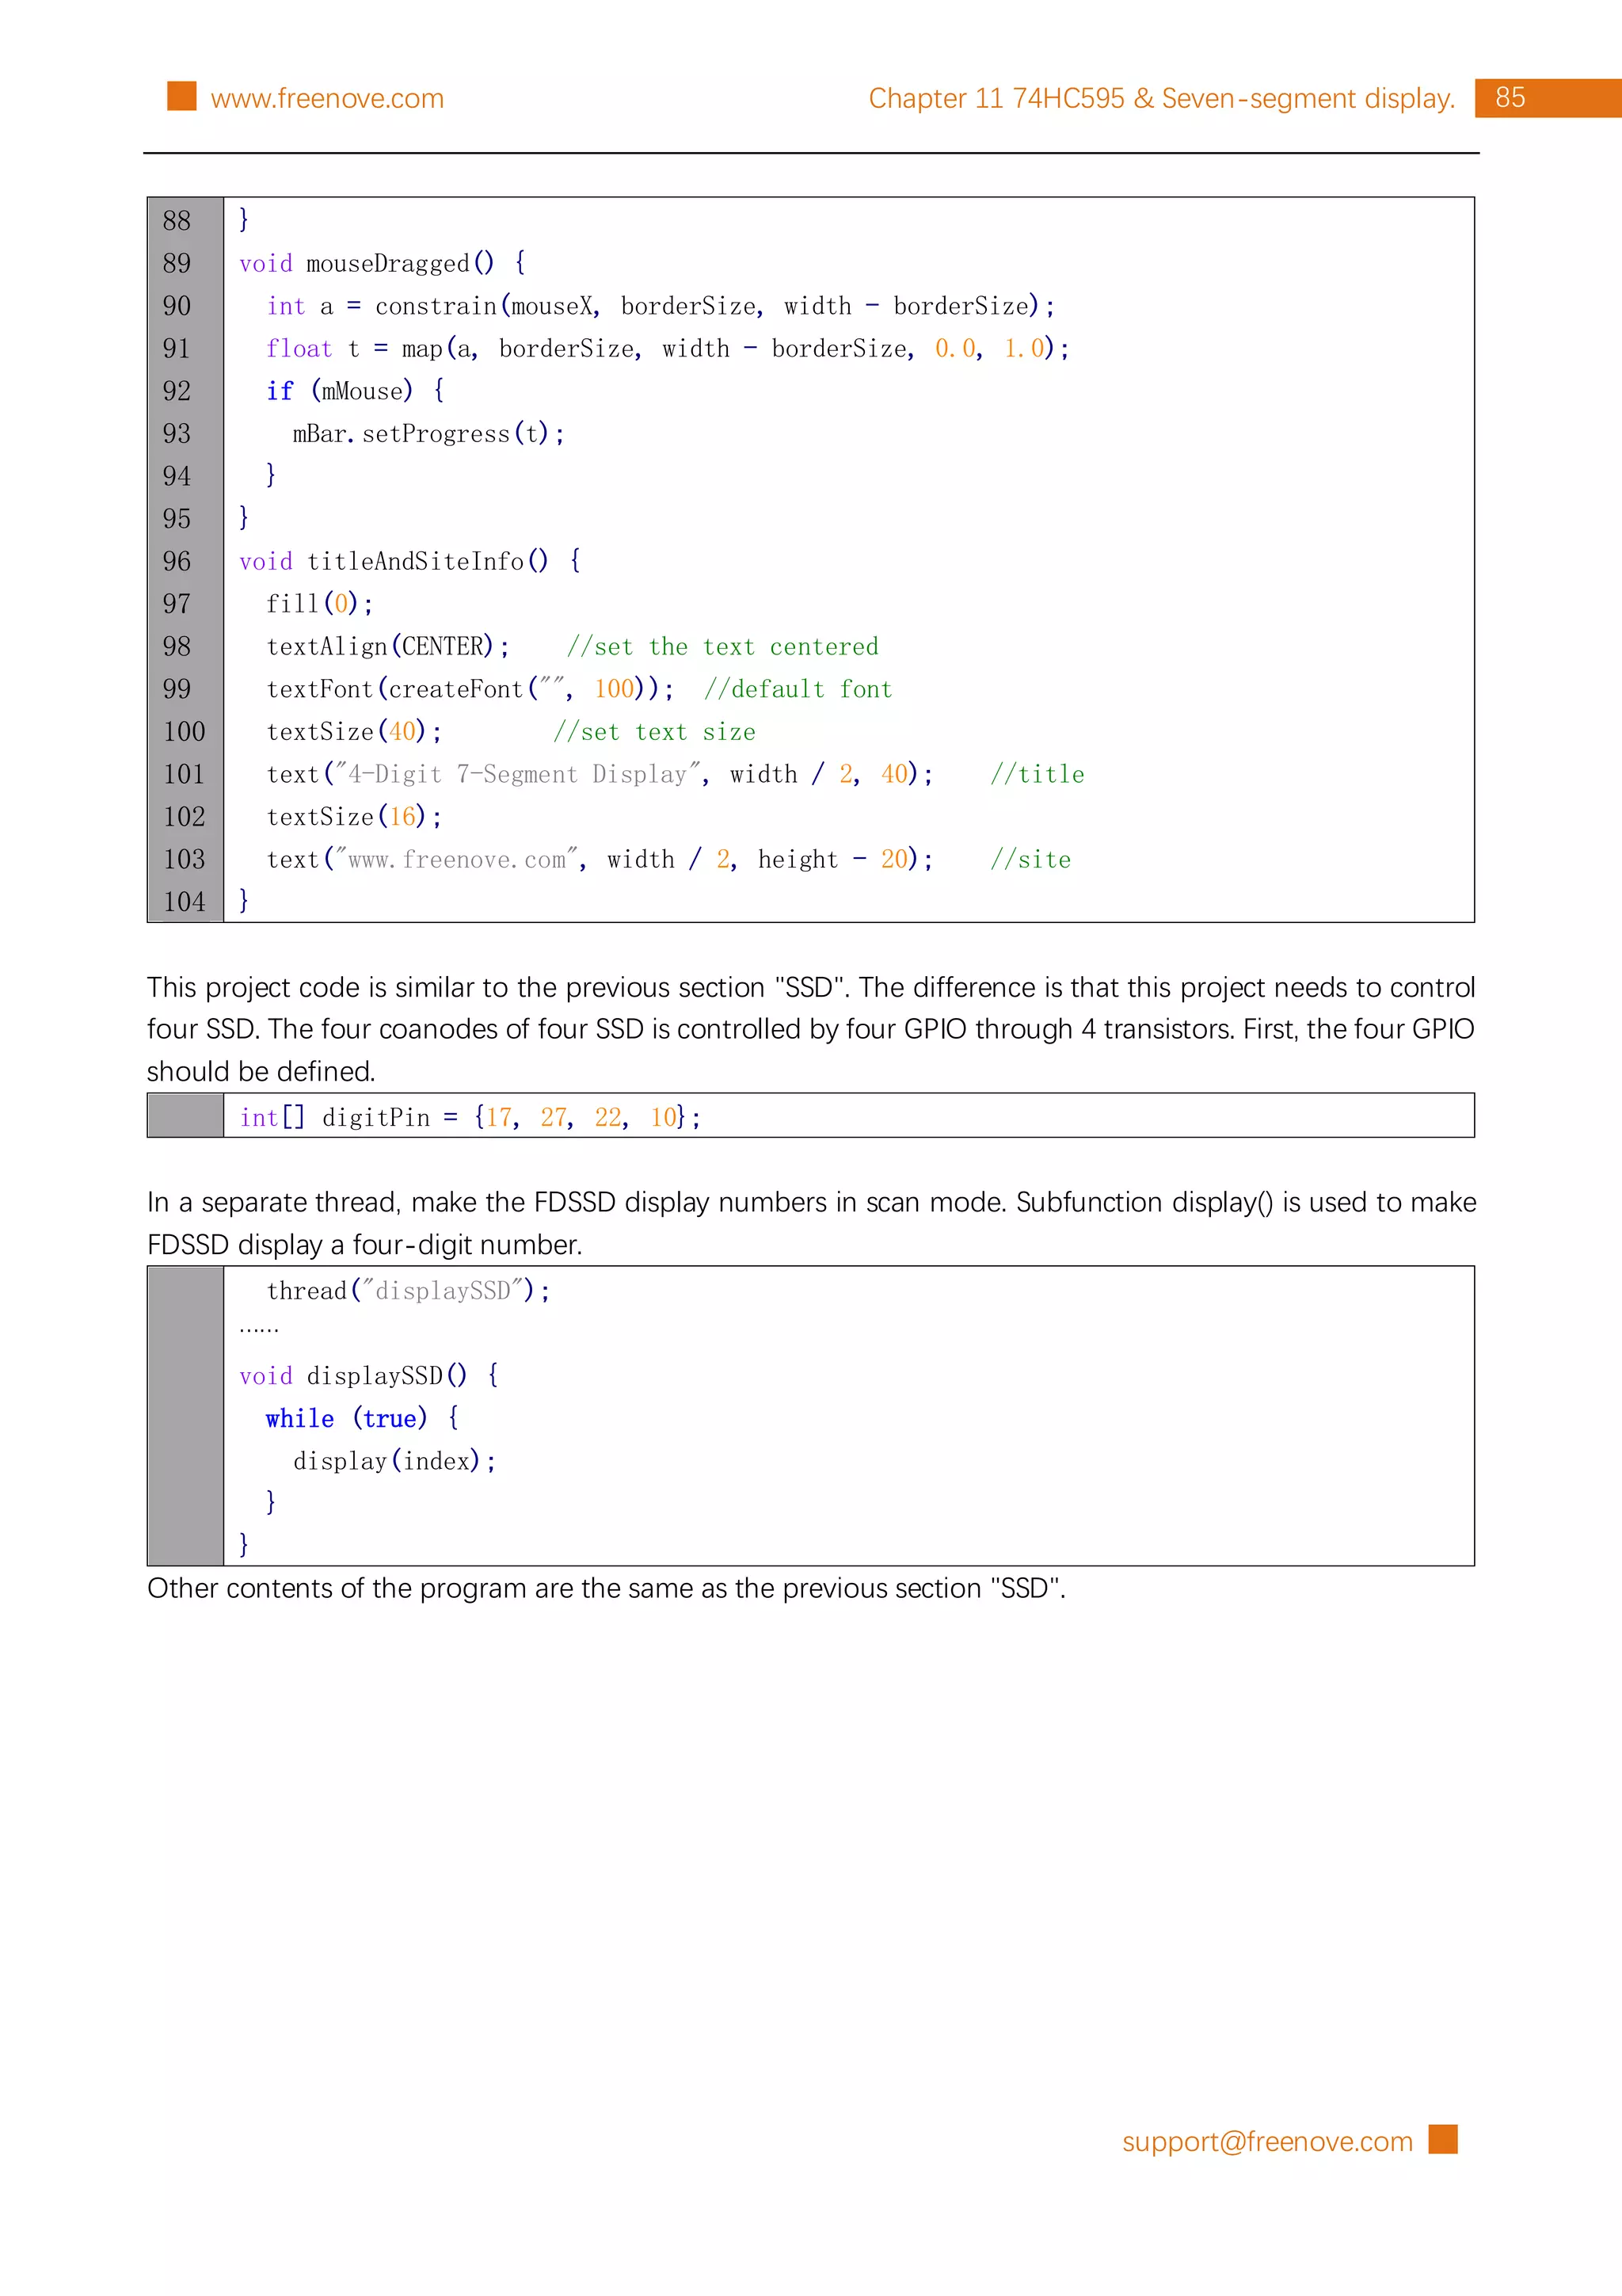Viewport: 1622px width, 2296px height.
Task: Click the page number 85 box
Action: [x=1509, y=98]
